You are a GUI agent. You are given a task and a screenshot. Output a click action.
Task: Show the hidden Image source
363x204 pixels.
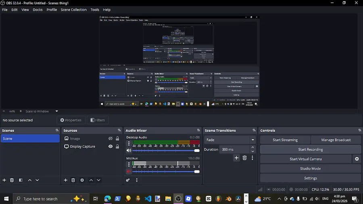[x=111, y=139]
